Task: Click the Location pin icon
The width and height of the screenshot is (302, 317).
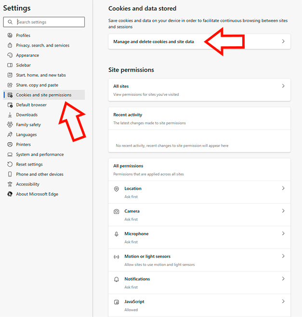Action: (117, 189)
